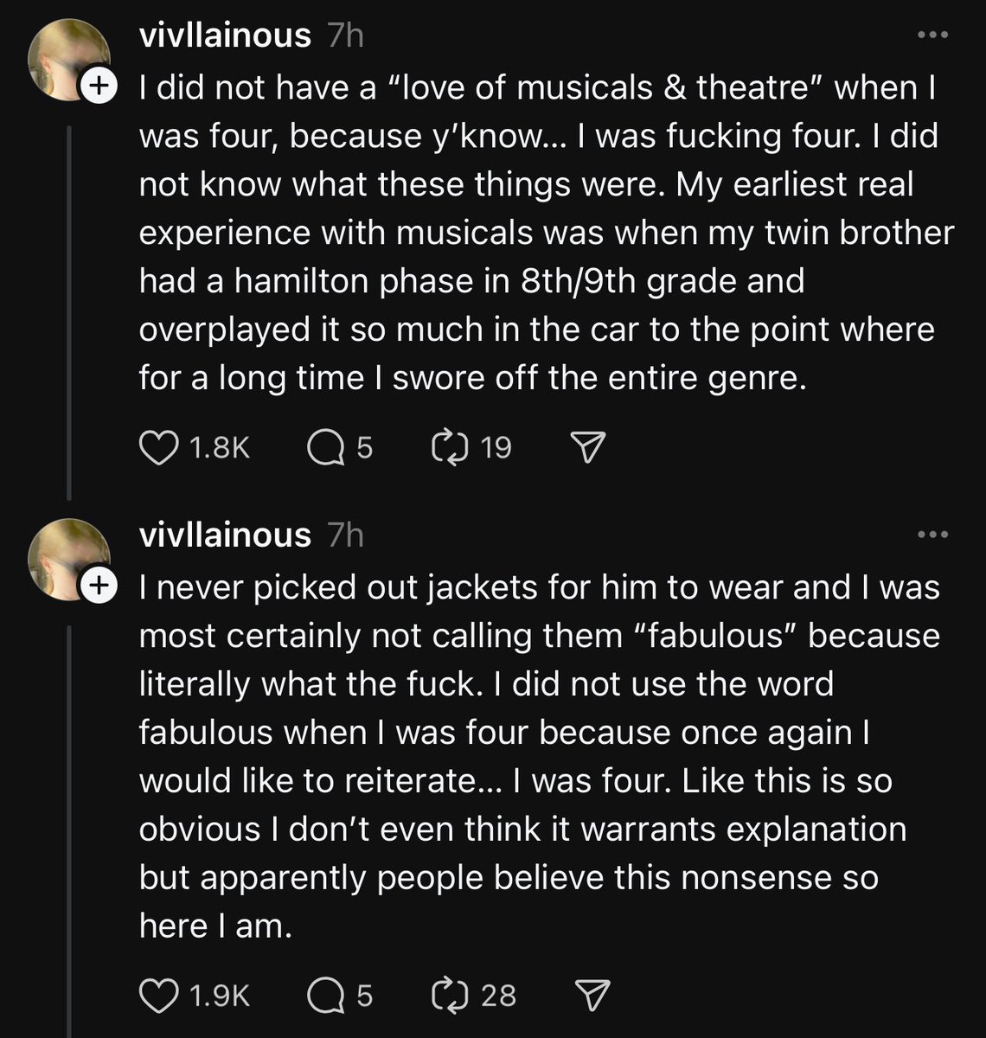Tap plus badge on second post's avatar
The image size is (986, 1038).
tap(99, 586)
